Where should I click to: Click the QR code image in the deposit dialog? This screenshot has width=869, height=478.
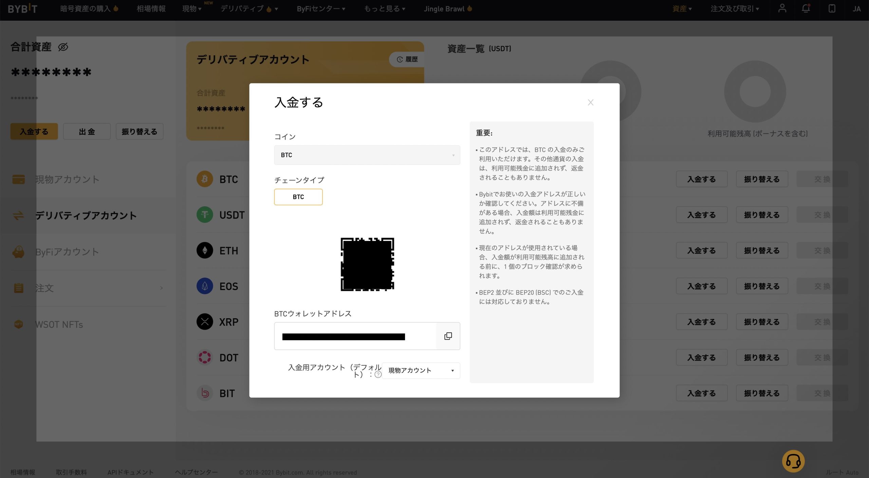(367, 265)
